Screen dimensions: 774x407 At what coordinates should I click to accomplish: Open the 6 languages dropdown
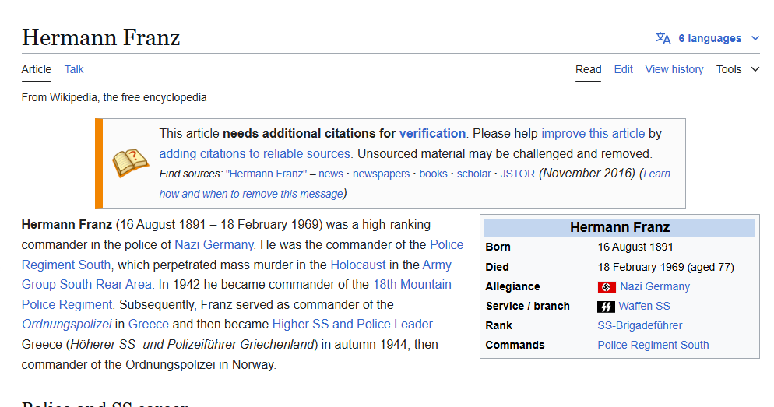click(707, 38)
